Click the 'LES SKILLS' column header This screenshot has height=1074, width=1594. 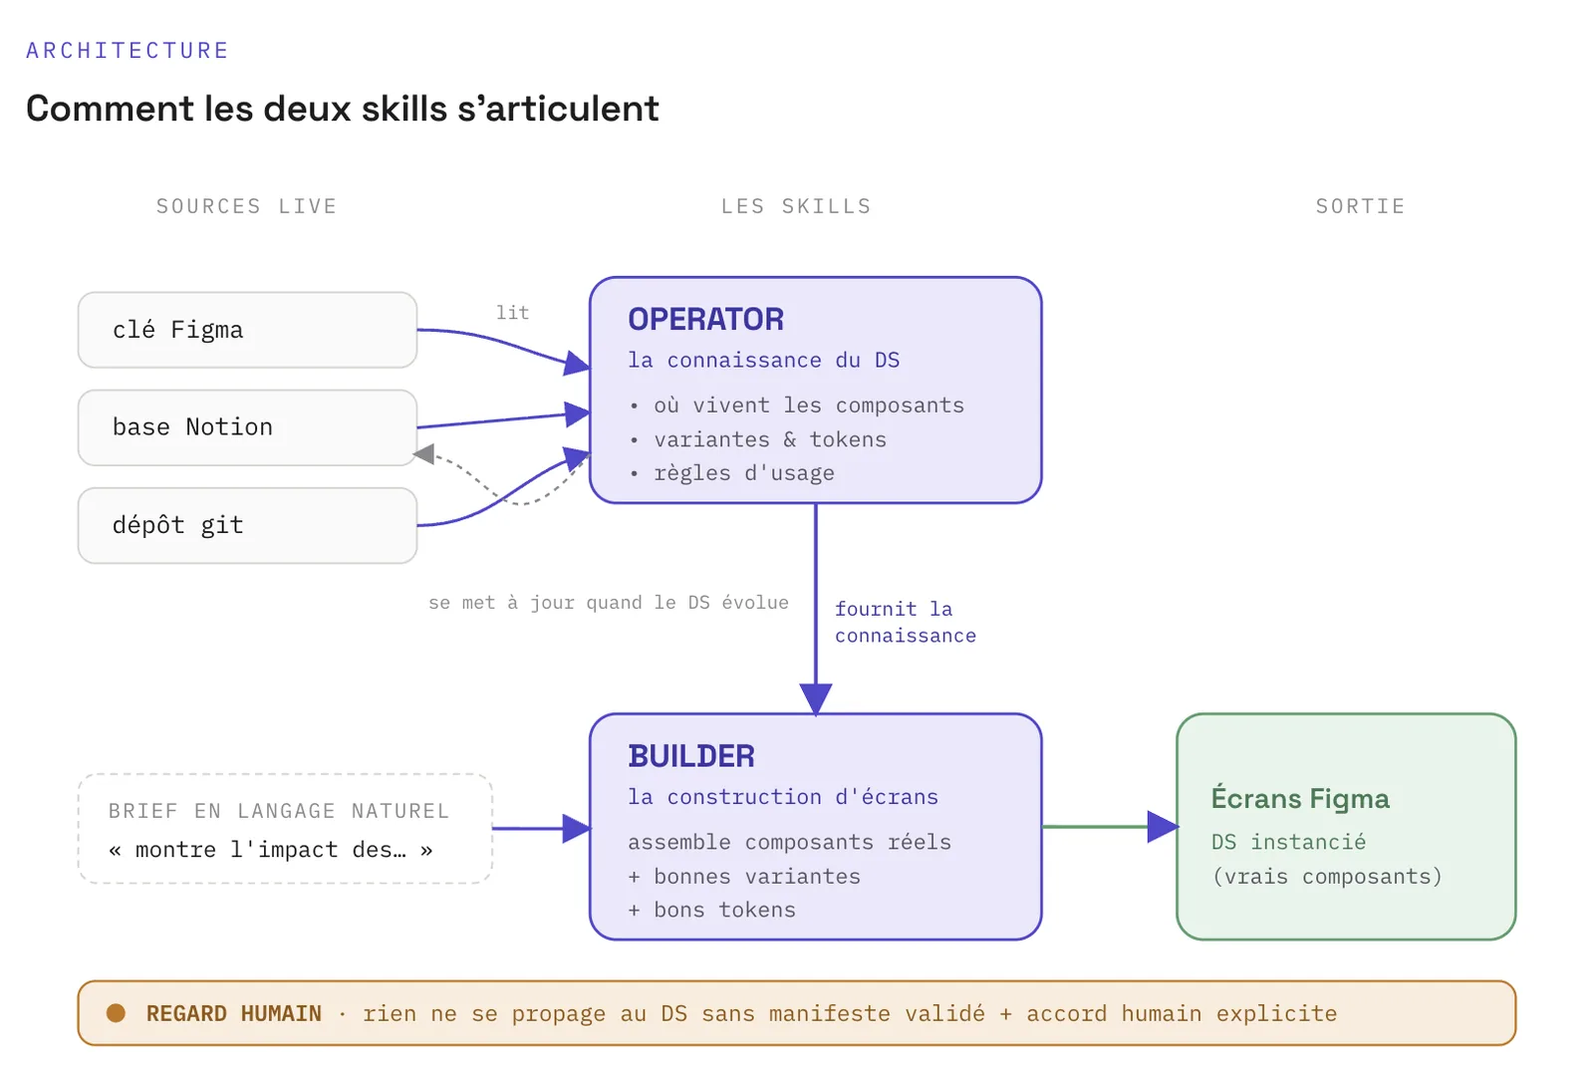point(796,206)
